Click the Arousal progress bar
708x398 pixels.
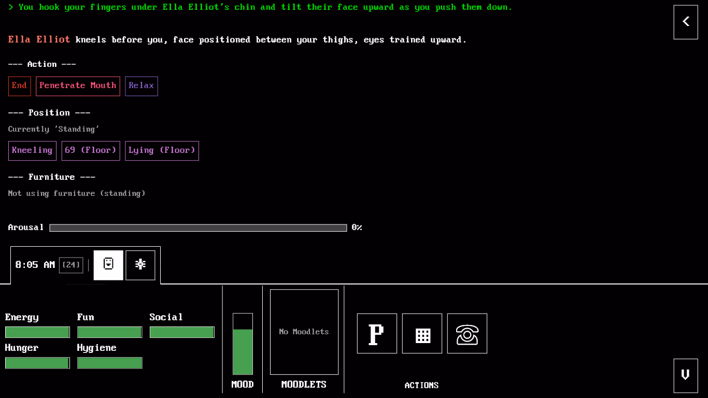coord(198,228)
